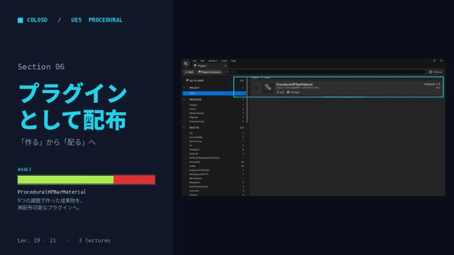454x255 pixels.
Task: Select Codecs under the Installed section
Action: pyautogui.click(x=214, y=105)
